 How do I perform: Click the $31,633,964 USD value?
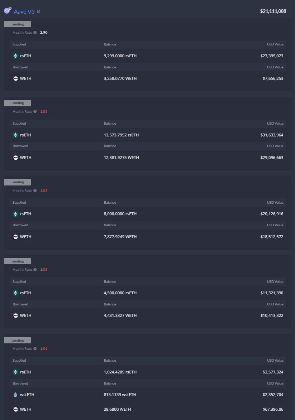pyautogui.click(x=272, y=135)
